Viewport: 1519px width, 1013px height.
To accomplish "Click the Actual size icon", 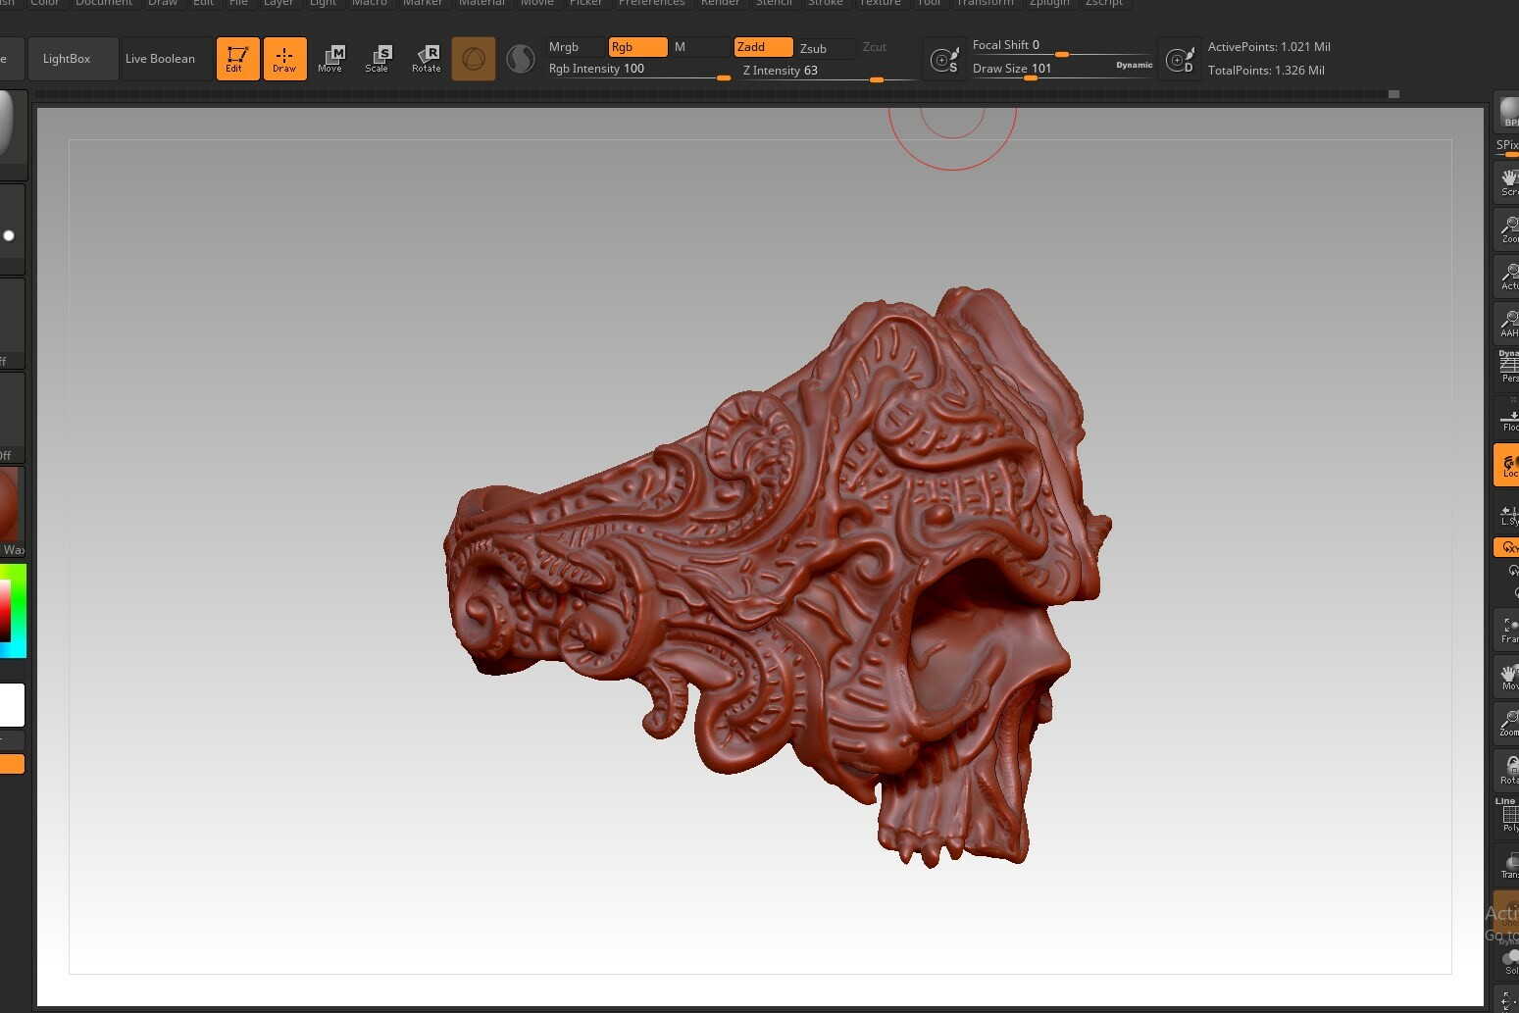I will click(1508, 277).
